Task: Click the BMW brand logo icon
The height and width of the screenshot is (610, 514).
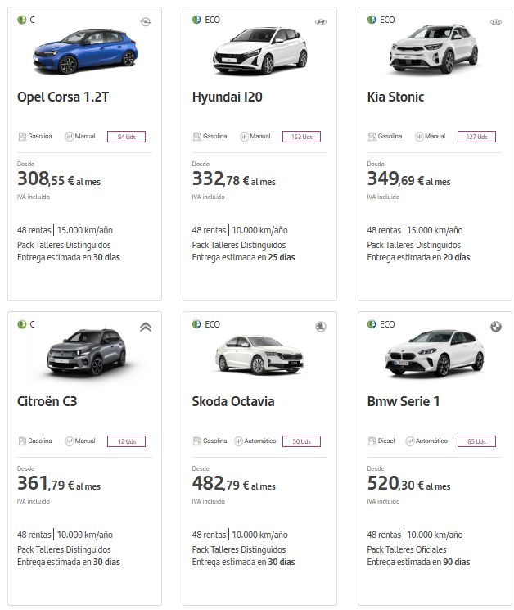Action: pos(495,327)
